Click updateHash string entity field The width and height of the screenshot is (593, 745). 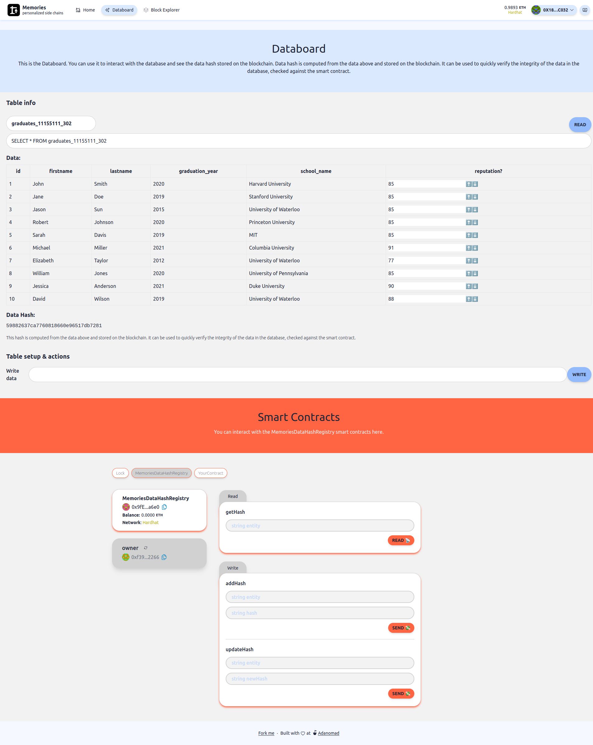click(x=320, y=663)
